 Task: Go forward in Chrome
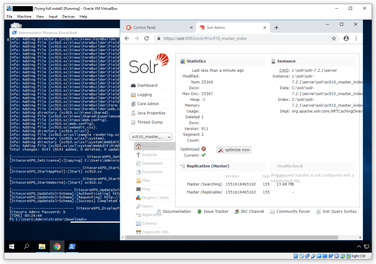(136, 39)
